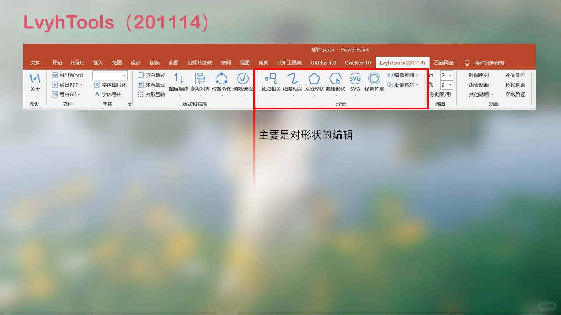Viewport: 561px width, 315px height.
Task: Click the 占形互转 placeholder convert button
Action: click(x=152, y=94)
